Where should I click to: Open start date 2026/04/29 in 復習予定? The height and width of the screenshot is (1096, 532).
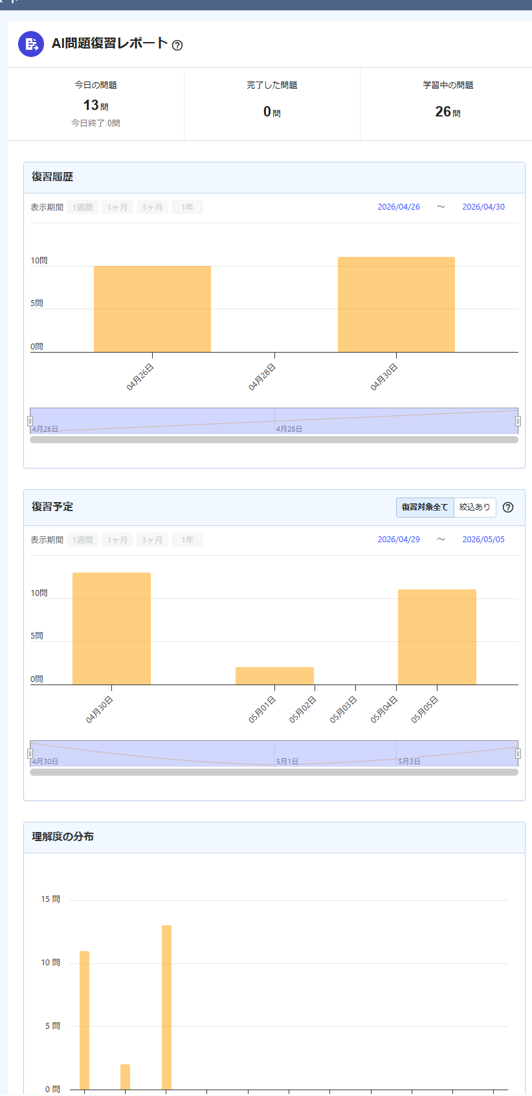coord(399,540)
